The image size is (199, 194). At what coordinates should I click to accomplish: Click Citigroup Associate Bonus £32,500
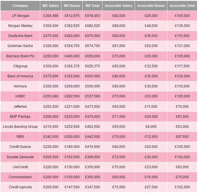151,66
